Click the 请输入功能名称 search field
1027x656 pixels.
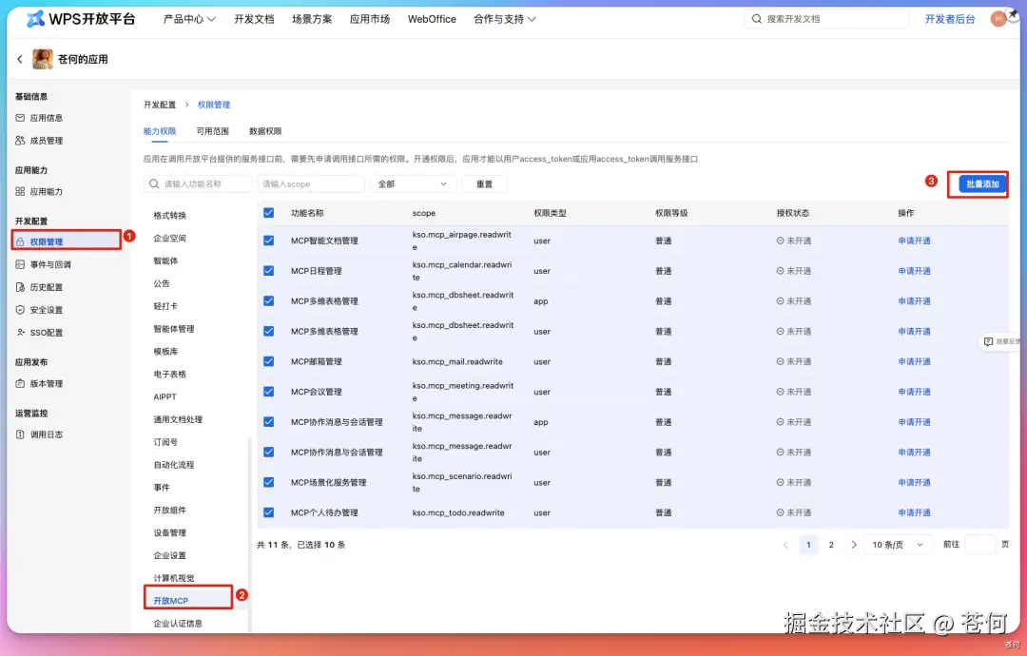click(x=198, y=184)
